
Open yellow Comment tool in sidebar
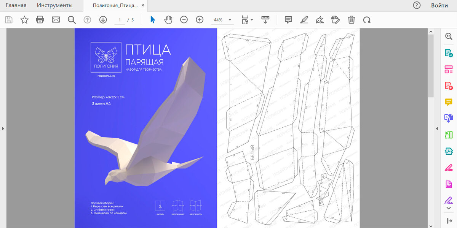[449, 102]
